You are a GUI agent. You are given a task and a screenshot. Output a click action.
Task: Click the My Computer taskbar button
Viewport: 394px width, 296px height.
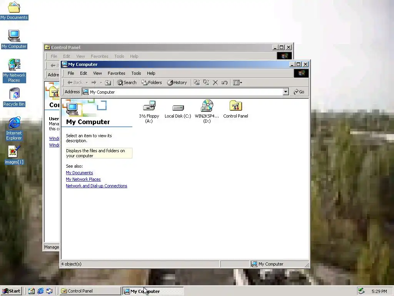(153, 291)
